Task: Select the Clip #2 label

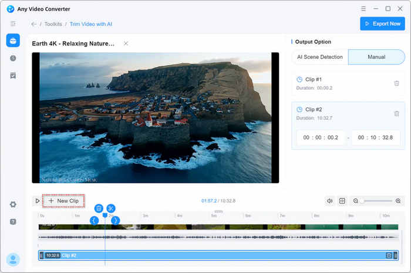Action: click(x=314, y=110)
